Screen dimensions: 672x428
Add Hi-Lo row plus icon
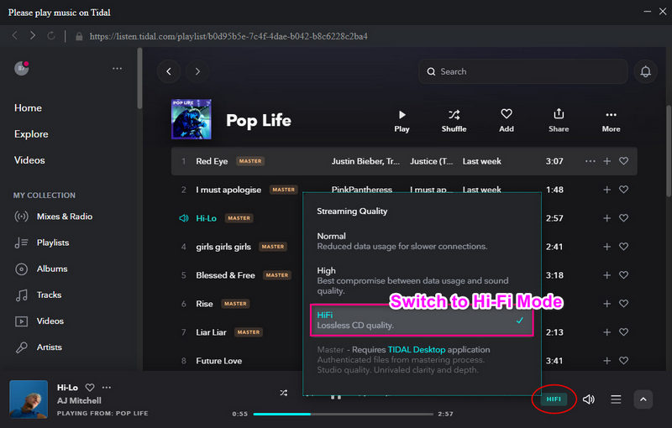(x=606, y=218)
